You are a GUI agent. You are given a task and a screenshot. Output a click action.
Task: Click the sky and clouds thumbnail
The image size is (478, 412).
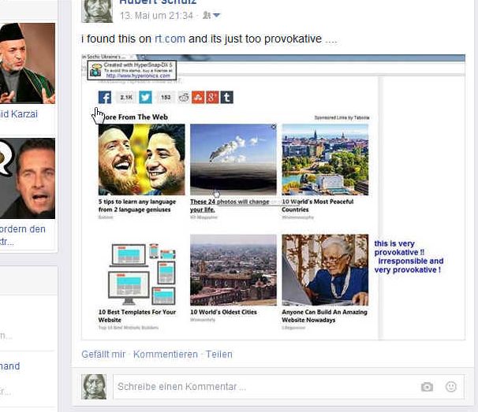[x=233, y=160]
